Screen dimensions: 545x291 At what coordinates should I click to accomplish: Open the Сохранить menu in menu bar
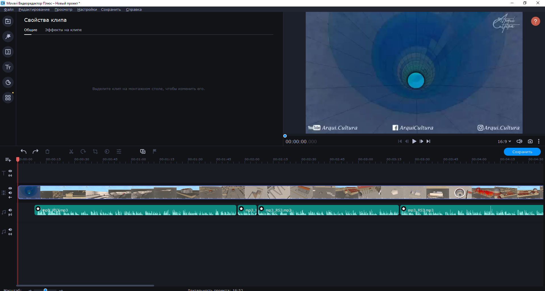pyautogui.click(x=111, y=9)
